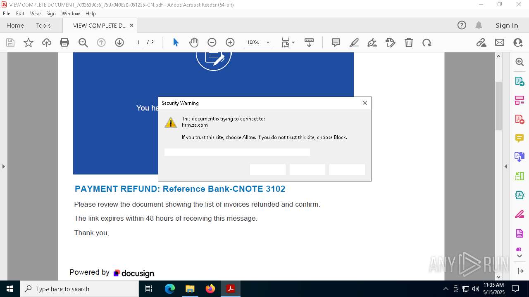Open search tool in right panel
The height and width of the screenshot is (297, 529).
pos(519,62)
